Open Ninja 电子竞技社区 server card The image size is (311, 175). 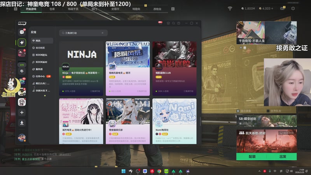point(81,68)
